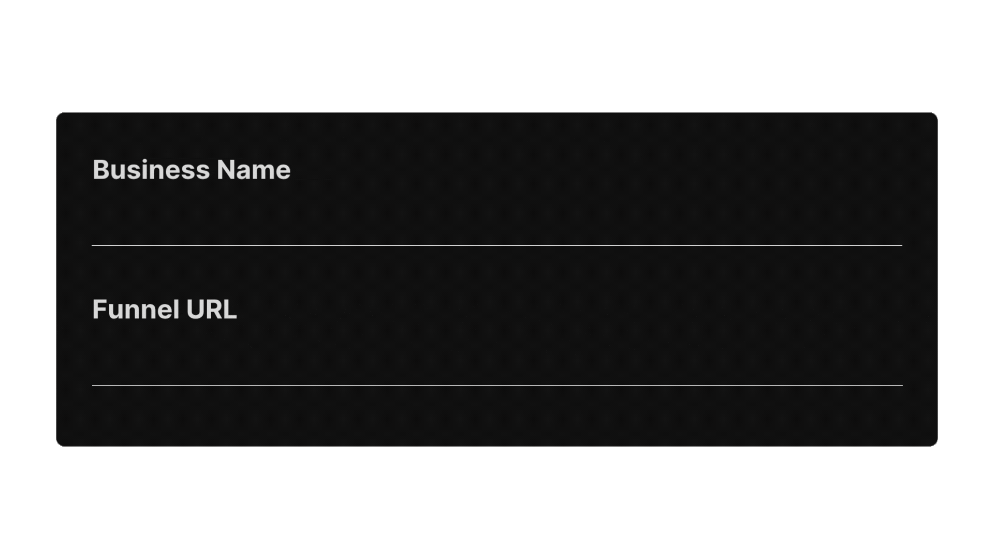Focus the field under Funnel URL
The image size is (994, 559).
tap(497, 362)
